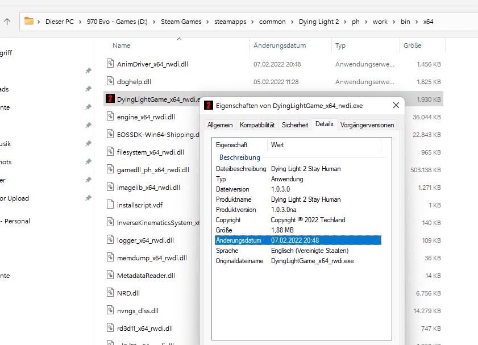This screenshot has width=478, height=345.
Task: Select the Dateibeschreibung property row
Action: click(x=298, y=169)
